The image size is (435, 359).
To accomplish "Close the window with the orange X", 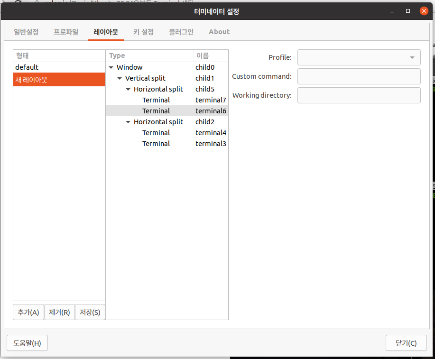I will (424, 11).
